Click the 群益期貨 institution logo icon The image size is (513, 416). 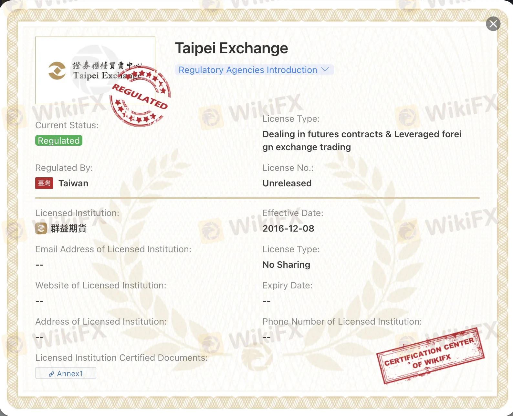click(41, 228)
